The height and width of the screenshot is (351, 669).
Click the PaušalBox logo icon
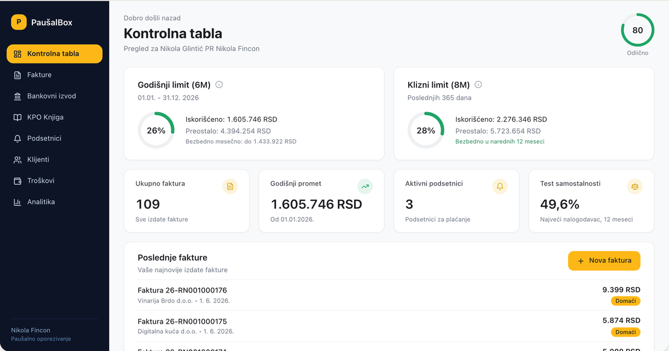(19, 22)
